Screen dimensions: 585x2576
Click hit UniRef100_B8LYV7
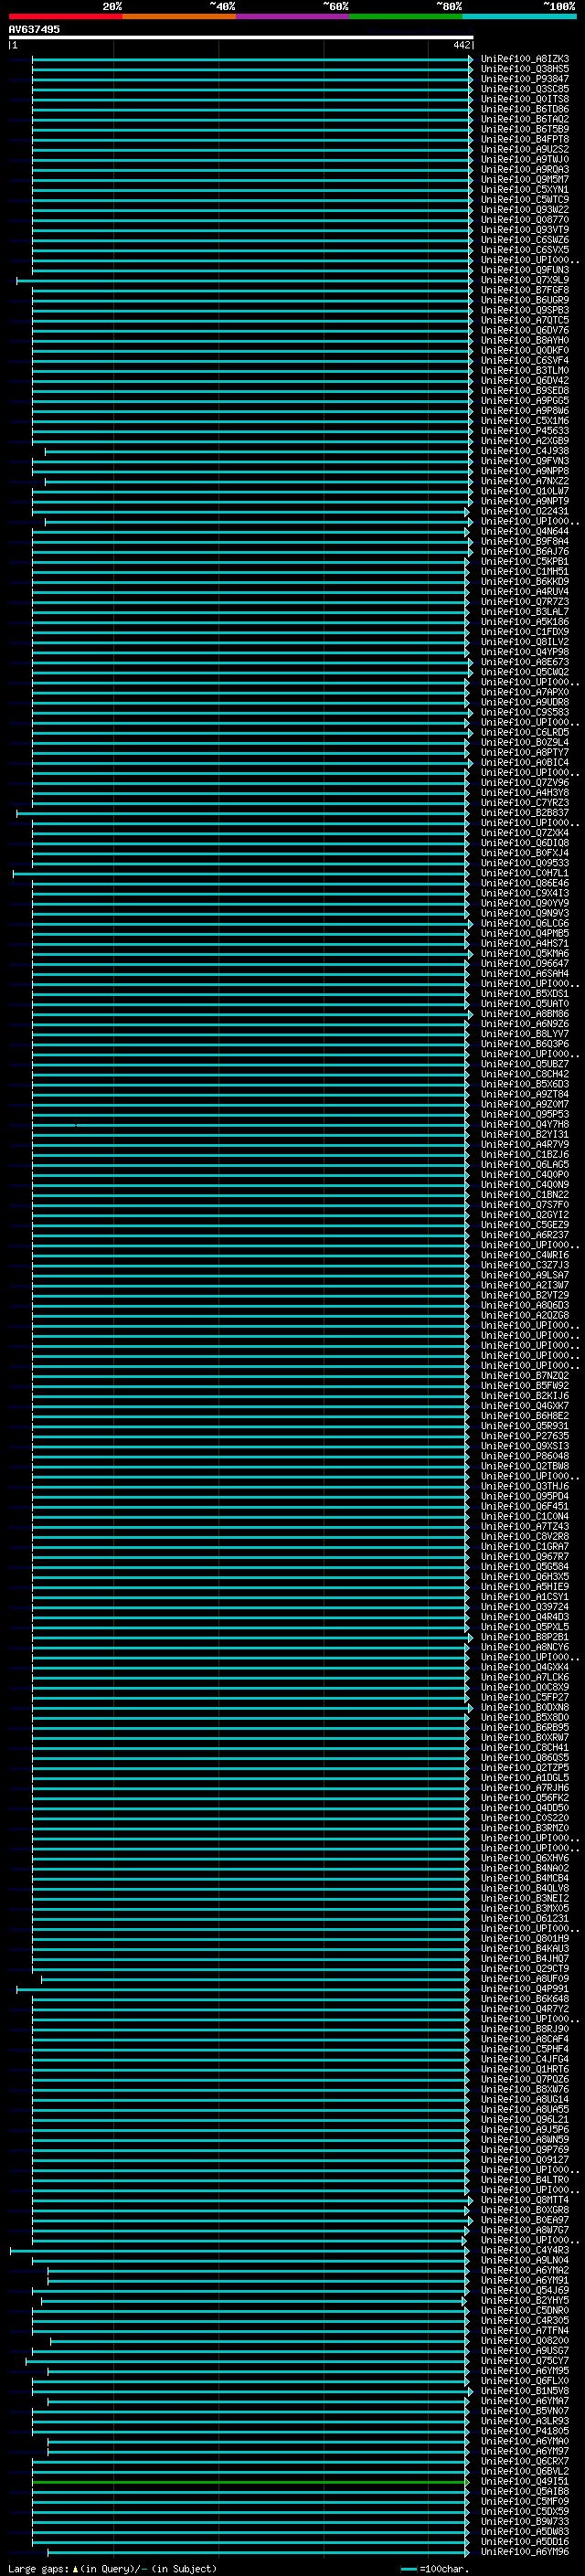click(525, 1034)
